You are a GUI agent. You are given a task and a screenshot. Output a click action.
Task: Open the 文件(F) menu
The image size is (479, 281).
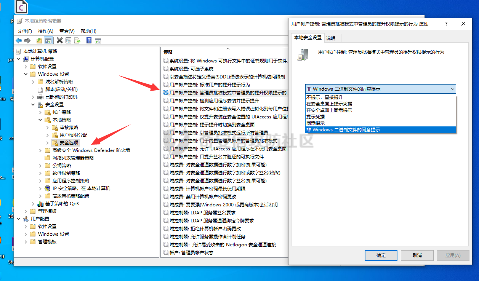tap(25, 31)
